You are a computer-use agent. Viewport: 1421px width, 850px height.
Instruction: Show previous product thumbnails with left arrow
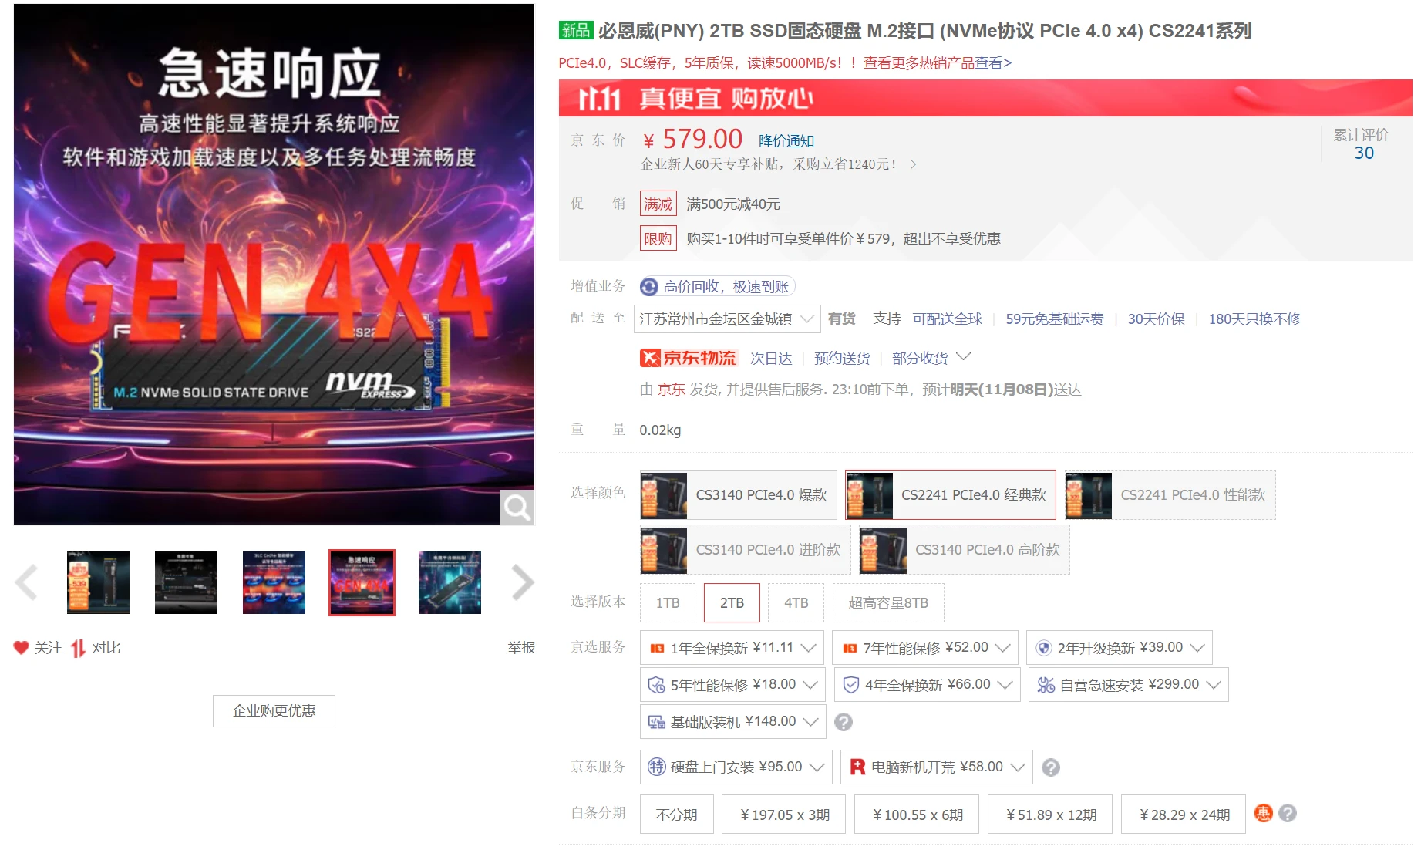26,582
